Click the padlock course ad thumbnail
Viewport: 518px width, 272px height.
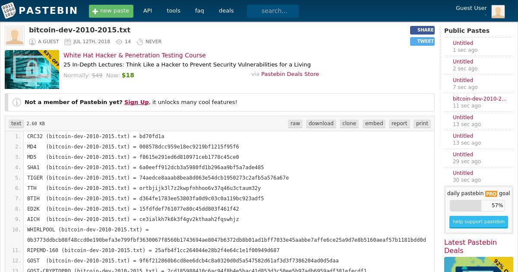tap(32, 70)
